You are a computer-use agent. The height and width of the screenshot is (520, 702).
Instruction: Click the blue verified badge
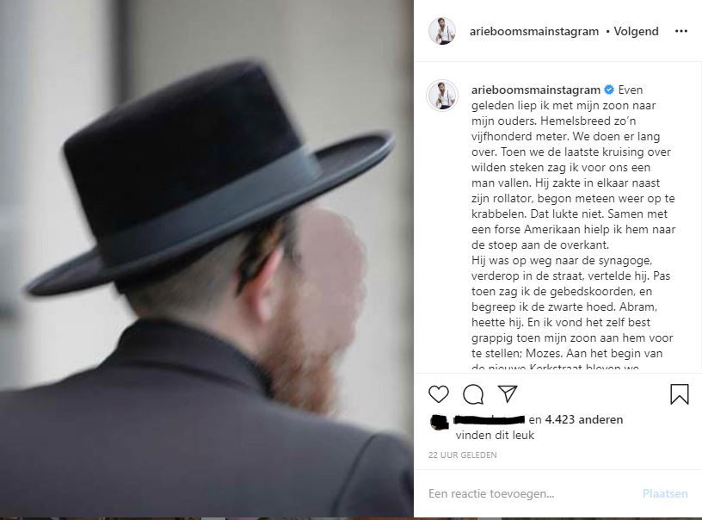pos(609,90)
